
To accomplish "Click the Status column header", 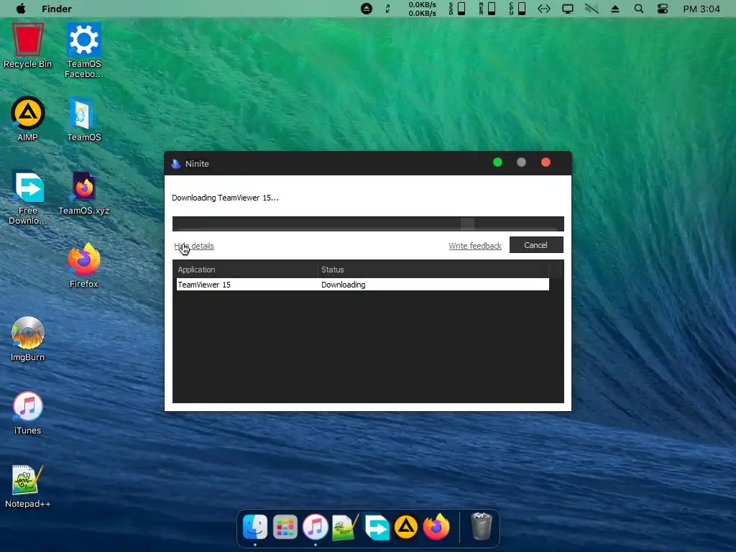I will pos(433,270).
